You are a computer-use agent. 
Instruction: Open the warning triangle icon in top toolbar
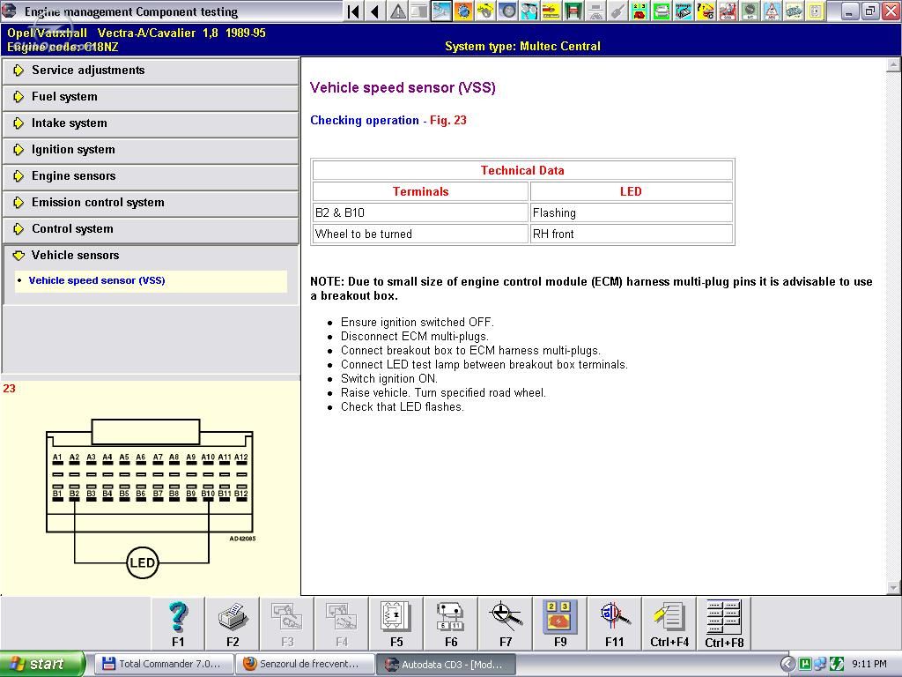[397, 11]
